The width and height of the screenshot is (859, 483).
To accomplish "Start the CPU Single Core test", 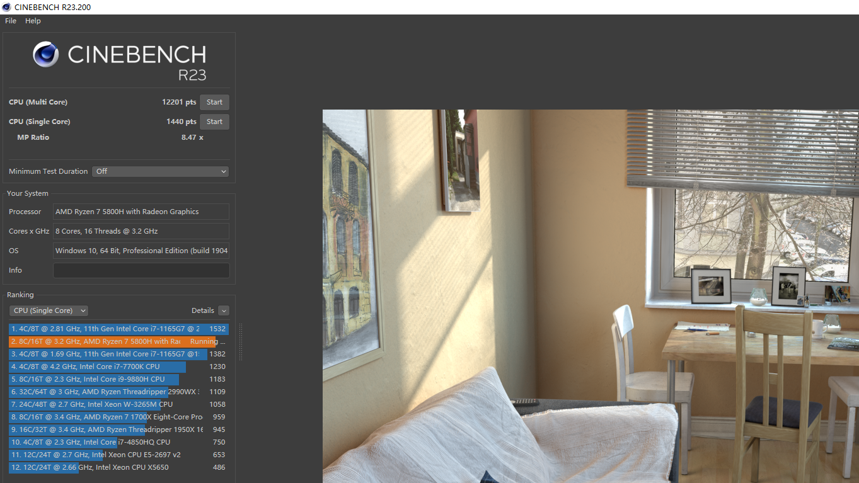I will 214,122.
